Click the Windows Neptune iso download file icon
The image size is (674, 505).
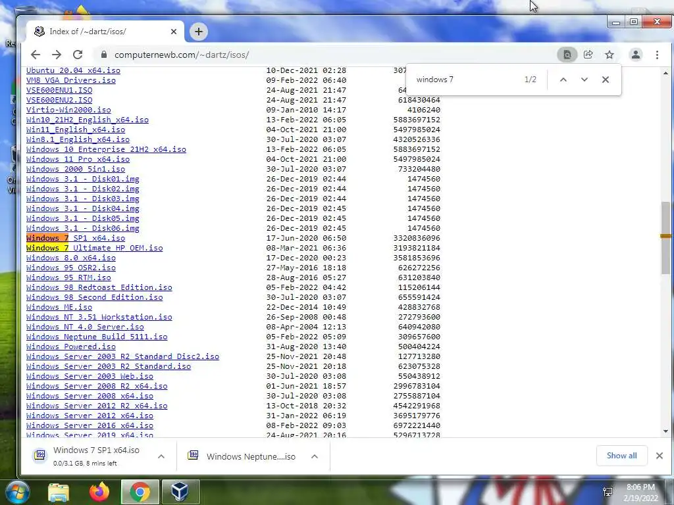193,455
